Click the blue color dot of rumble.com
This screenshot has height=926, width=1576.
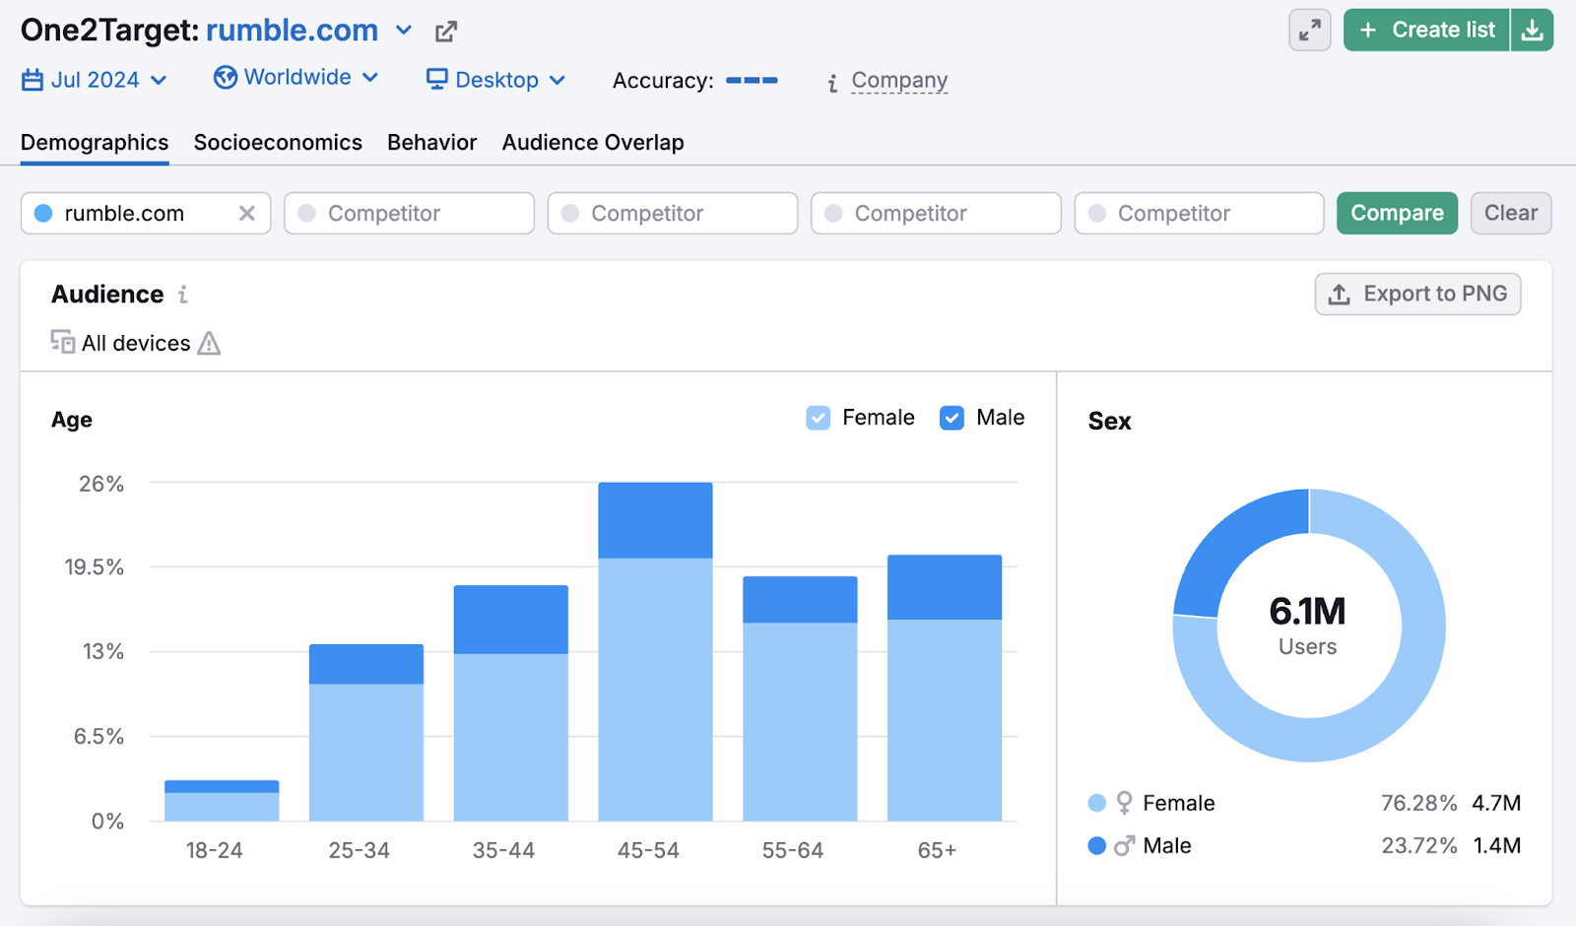[43, 214]
